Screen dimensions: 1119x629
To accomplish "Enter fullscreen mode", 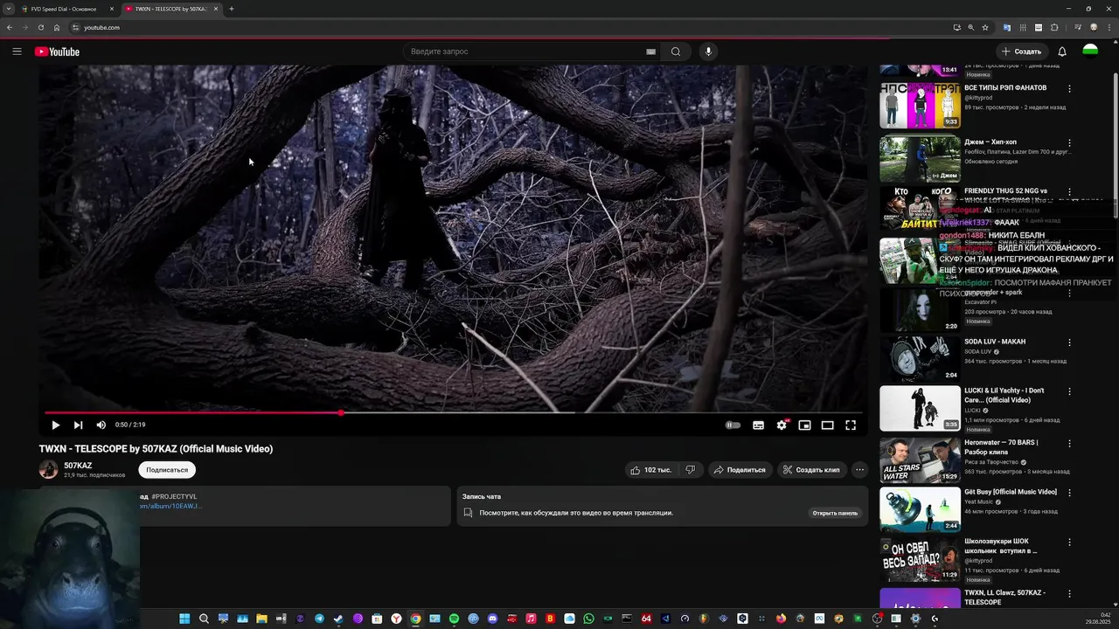I will pos(851,425).
